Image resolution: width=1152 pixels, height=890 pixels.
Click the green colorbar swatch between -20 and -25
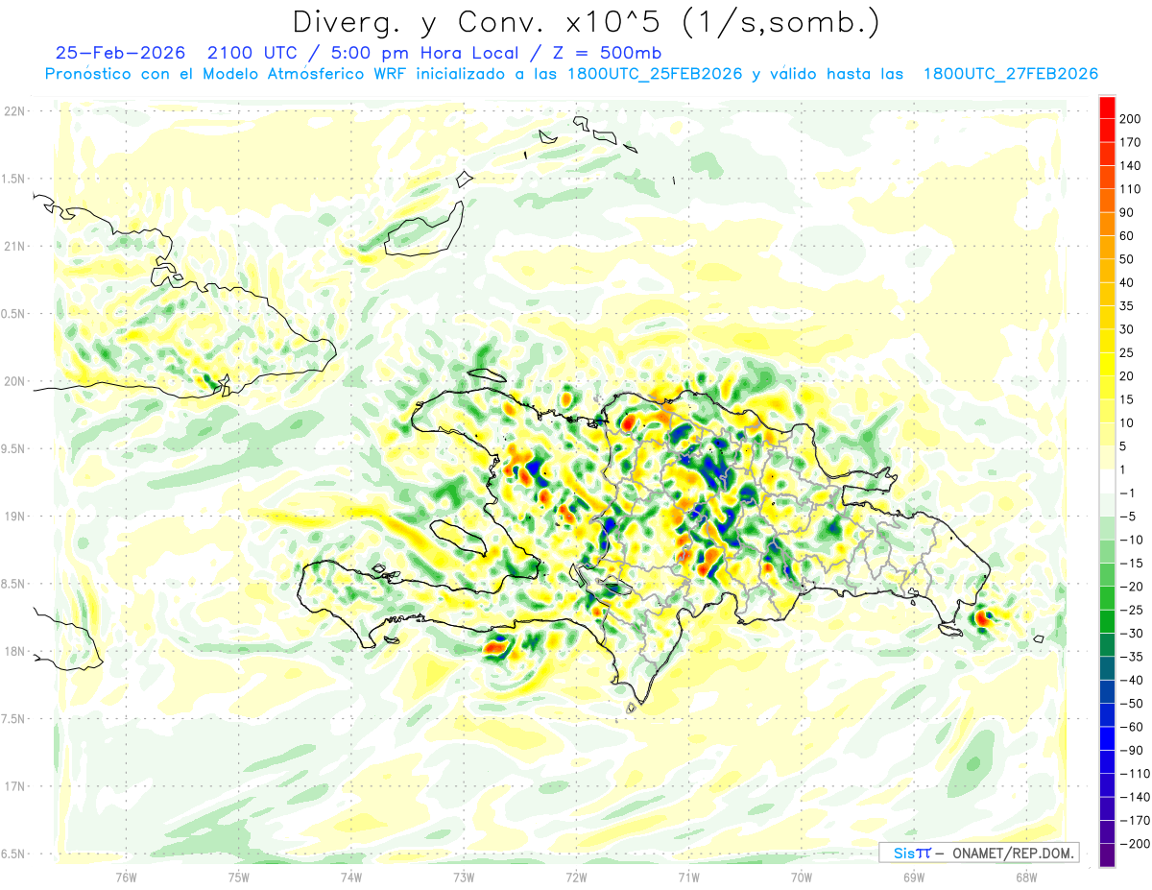click(x=1107, y=598)
